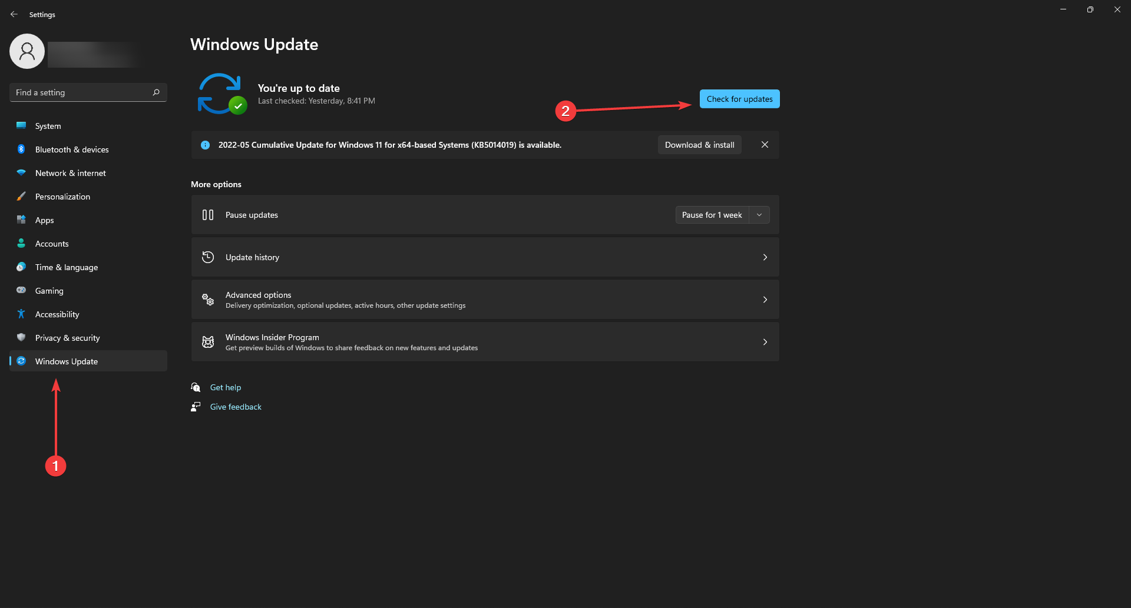The width and height of the screenshot is (1131, 608).
Task: Click Download & install button
Action: pyautogui.click(x=700, y=145)
